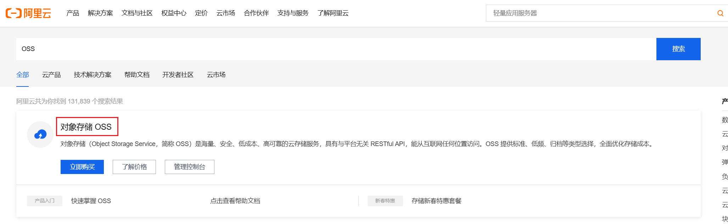The width and height of the screenshot is (728, 224).
Task: Open the 合作伙伴 menu
Action: (256, 13)
